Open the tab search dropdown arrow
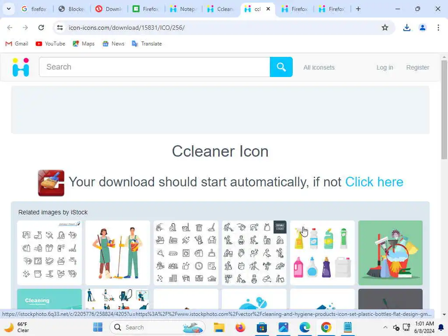This screenshot has width=448, height=336. tap(9, 9)
